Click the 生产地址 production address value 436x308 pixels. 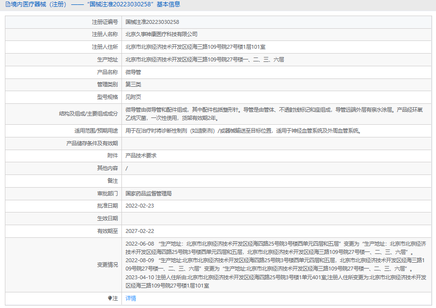(x=204, y=59)
